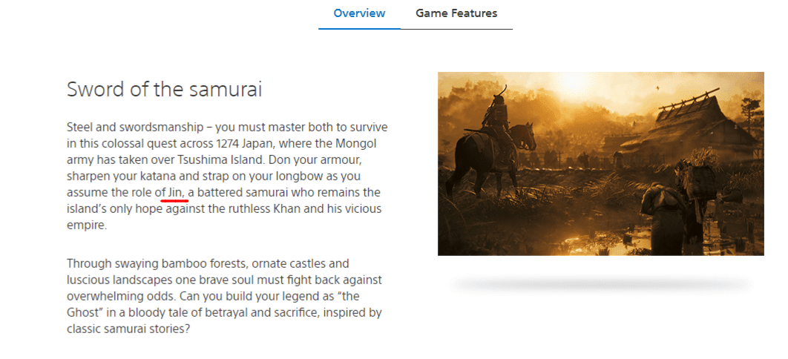Click the Sword of the samurai heading
The width and height of the screenshot is (788, 359).
pos(164,89)
